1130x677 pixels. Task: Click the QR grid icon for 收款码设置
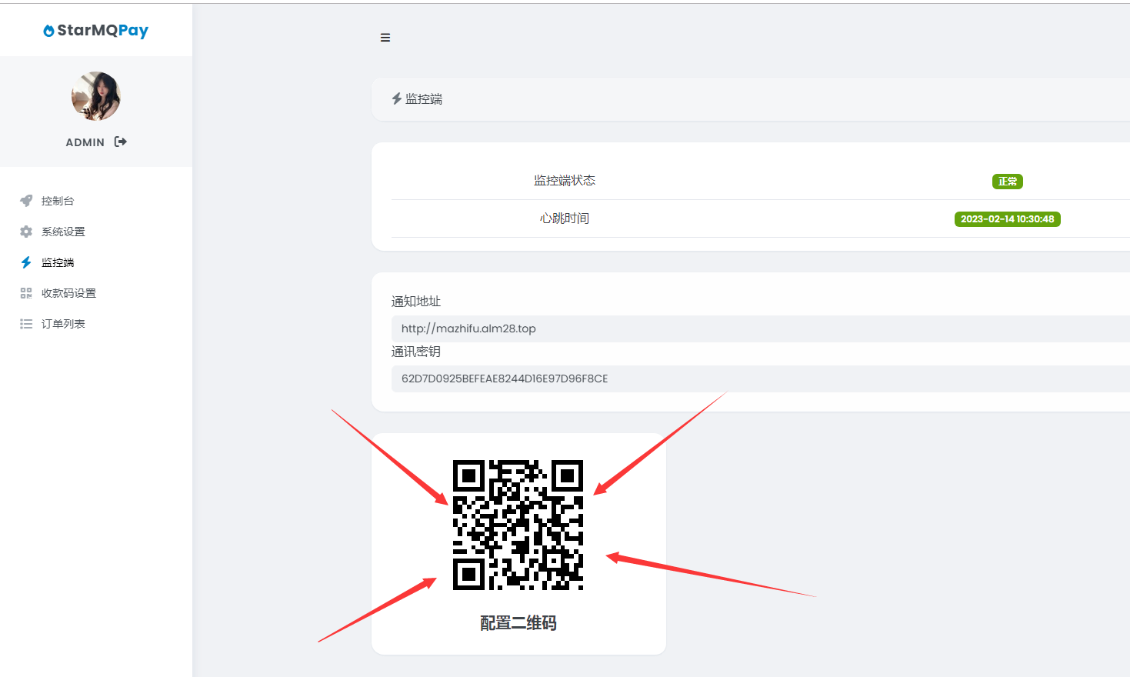26,293
